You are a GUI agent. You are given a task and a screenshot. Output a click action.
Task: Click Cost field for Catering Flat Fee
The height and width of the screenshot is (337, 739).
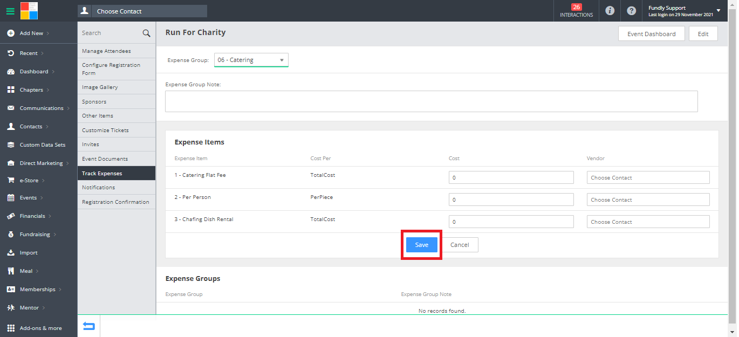click(x=511, y=177)
